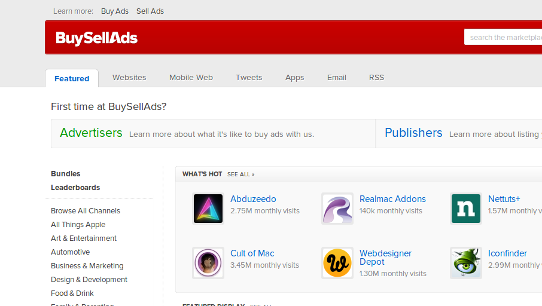The image size is (542, 306).
Task: Click the Cult of Mac avatar icon
Action: [208, 263]
